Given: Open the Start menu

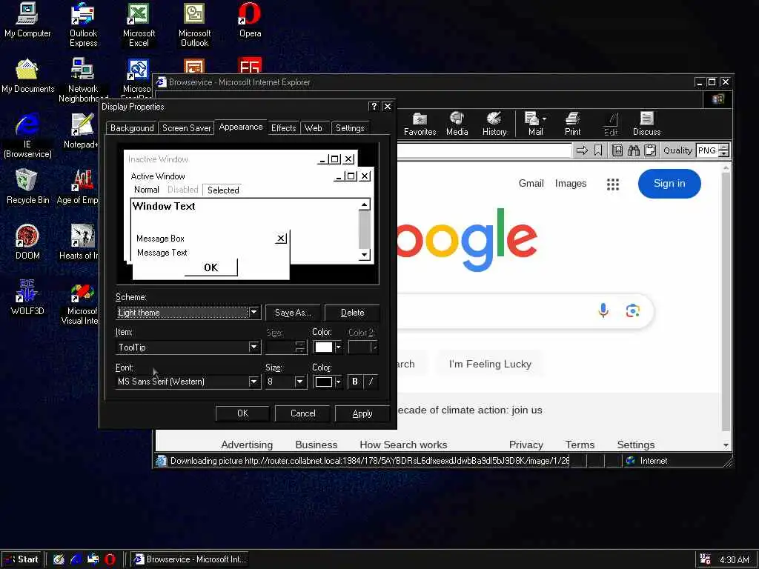Looking at the screenshot, I should coord(21,559).
